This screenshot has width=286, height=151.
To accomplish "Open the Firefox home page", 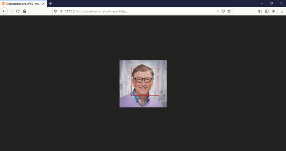I will pos(24,11).
